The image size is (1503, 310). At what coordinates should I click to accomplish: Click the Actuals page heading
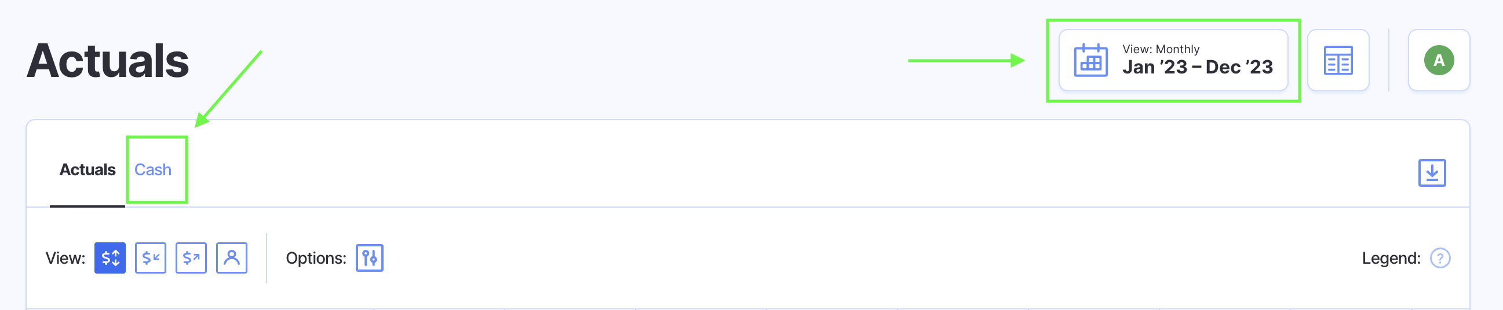[x=108, y=61]
